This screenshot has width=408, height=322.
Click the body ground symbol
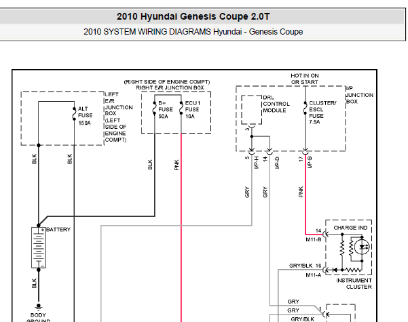[39, 307]
